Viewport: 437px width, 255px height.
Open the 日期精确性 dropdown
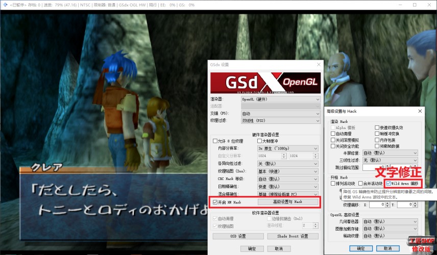click(x=287, y=187)
